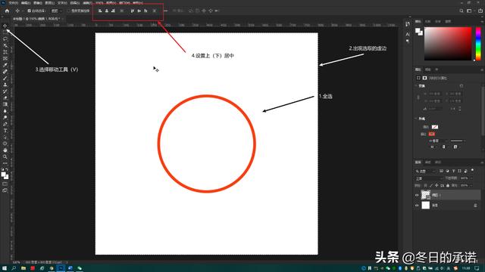Click the rainbow hue slider strip
485x272 pixels.
478,44
